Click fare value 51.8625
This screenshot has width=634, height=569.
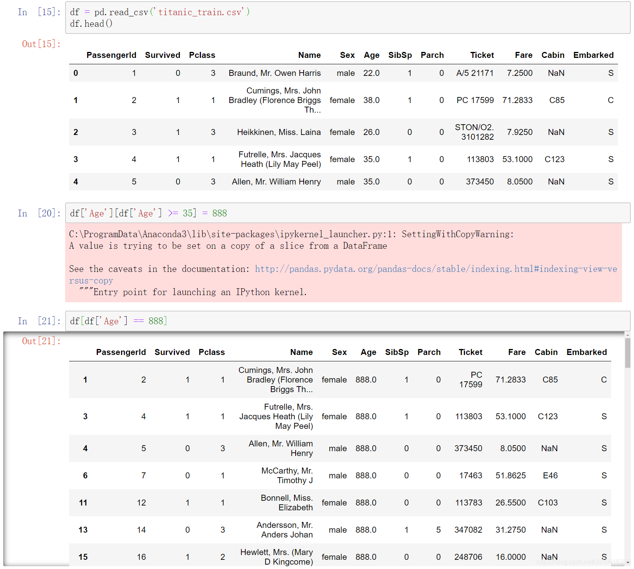(x=511, y=476)
